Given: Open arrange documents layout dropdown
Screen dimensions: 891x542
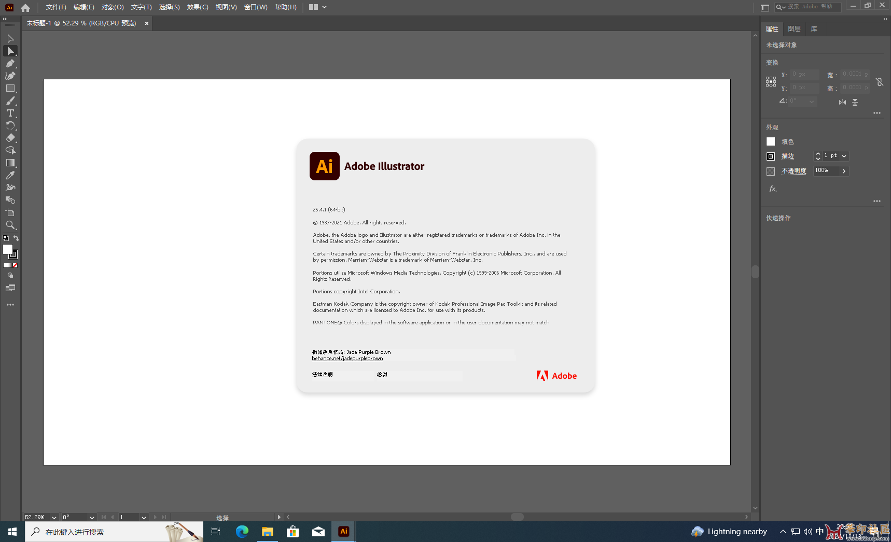Looking at the screenshot, I should pyautogui.click(x=318, y=7).
